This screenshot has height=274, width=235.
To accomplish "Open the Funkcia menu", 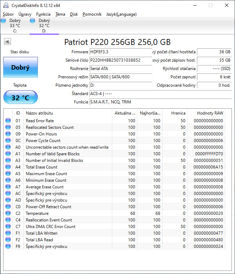I will (x=43, y=14).
